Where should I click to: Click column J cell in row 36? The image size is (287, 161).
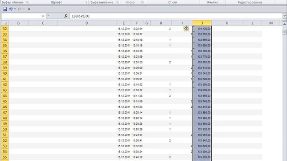click(x=202, y=51)
